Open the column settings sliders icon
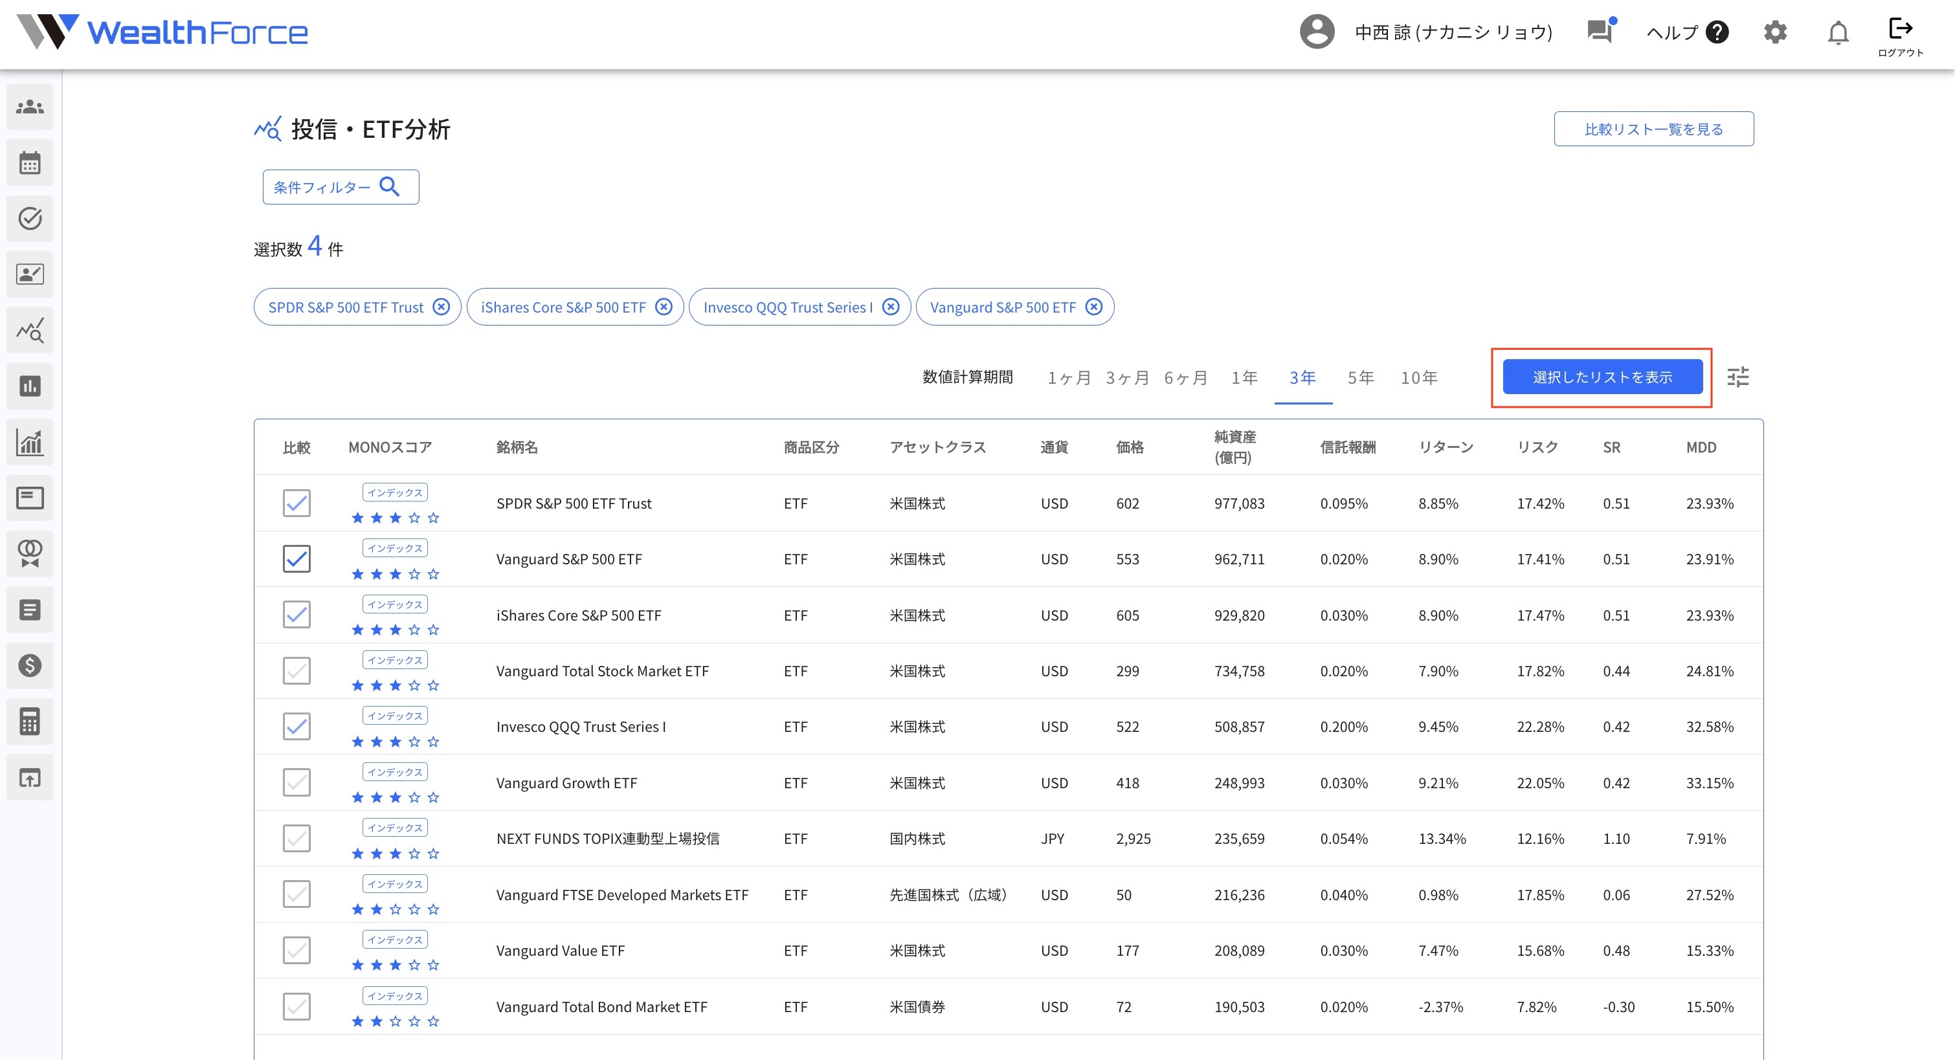Viewport: 1955px width, 1060px height. click(x=1738, y=377)
